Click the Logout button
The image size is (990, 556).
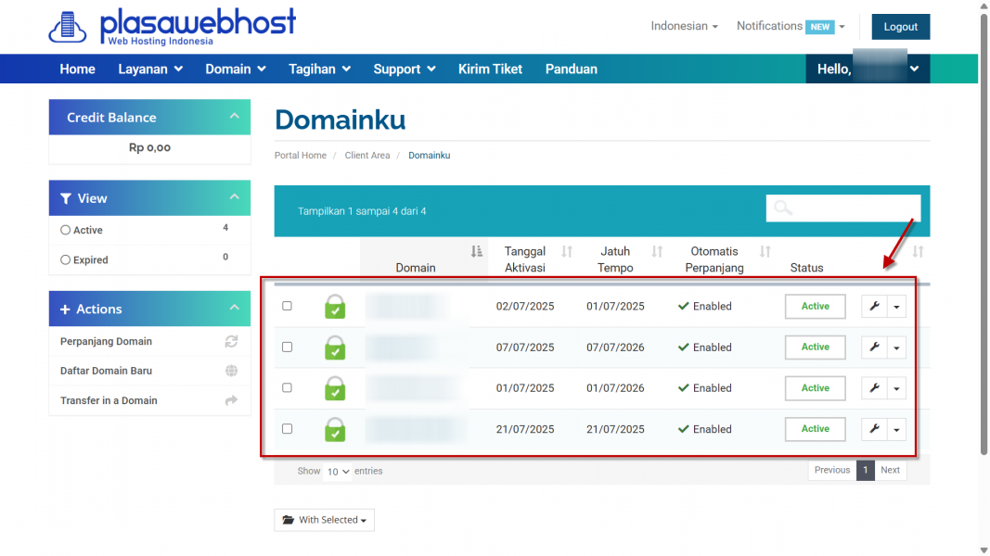pos(900,27)
